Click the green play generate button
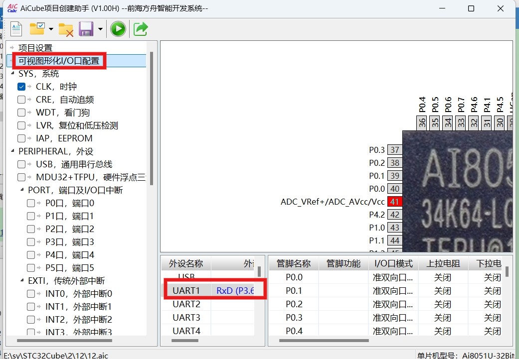 pos(118,29)
